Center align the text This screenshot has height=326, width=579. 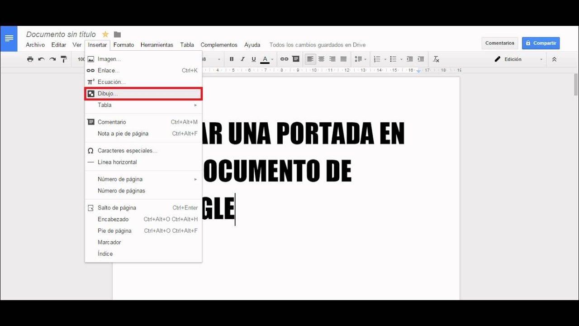pos(321,59)
